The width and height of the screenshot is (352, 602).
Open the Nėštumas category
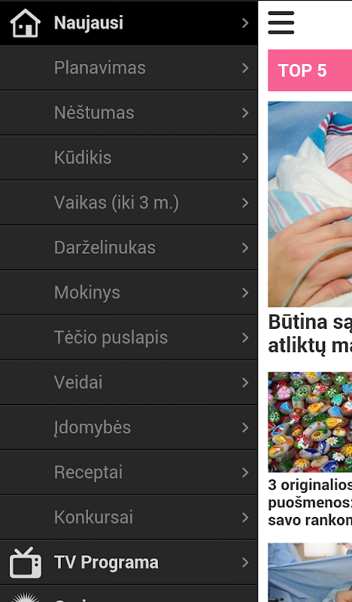(x=129, y=113)
